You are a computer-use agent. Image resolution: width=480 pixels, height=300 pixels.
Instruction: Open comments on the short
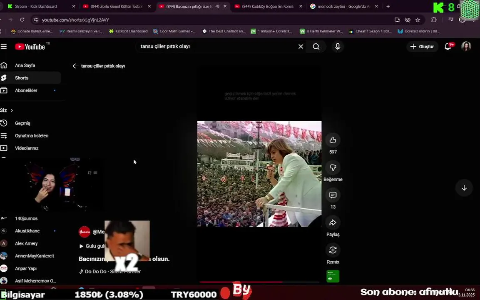point(333,195)
